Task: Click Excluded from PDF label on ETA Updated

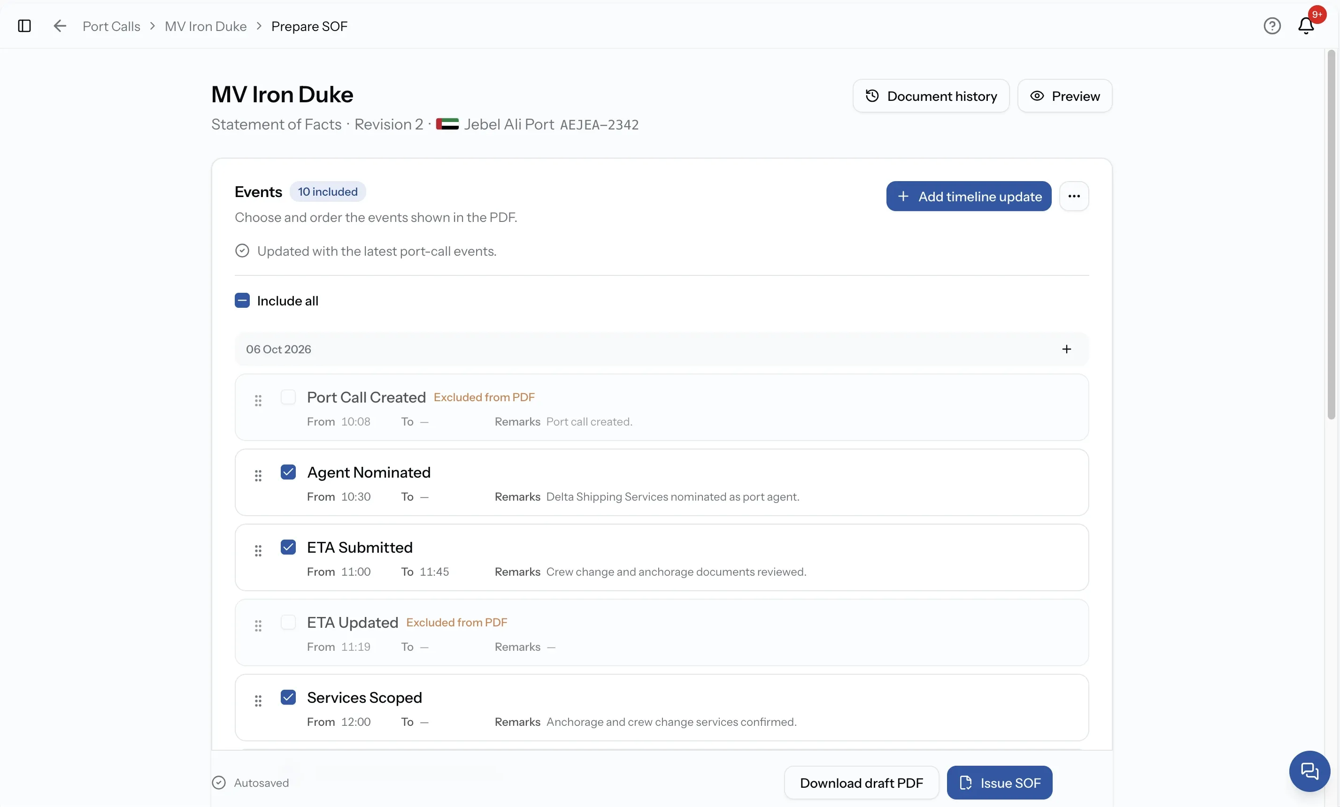Action: tap(457, 623)
